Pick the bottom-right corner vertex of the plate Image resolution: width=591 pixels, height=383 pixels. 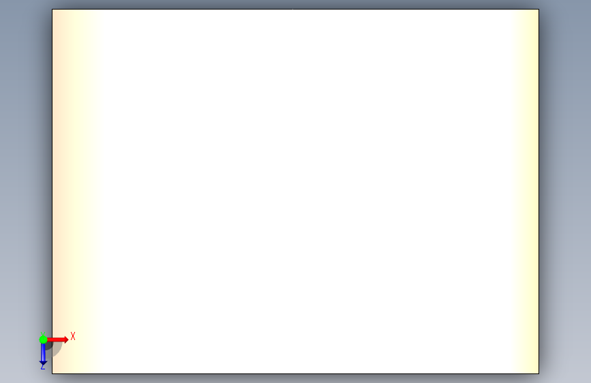pos(539,373)
